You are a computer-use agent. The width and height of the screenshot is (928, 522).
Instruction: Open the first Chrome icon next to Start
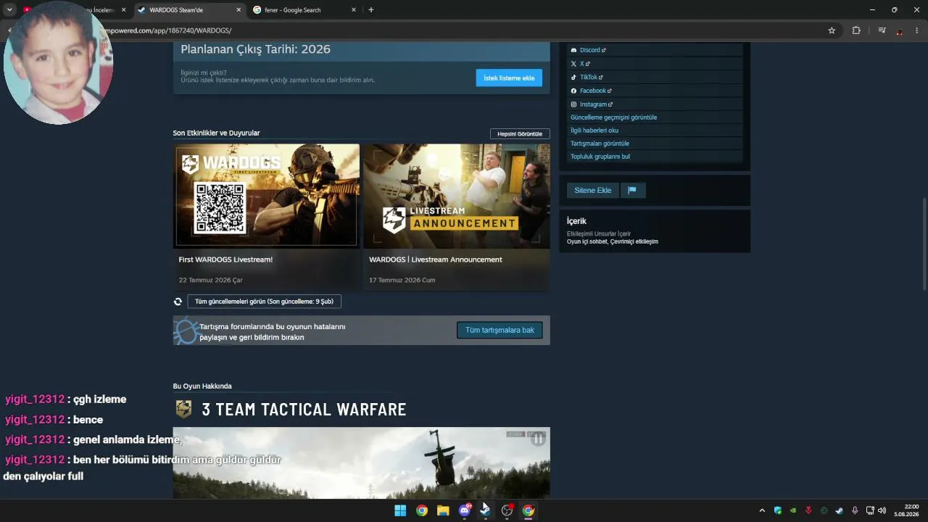click(x=422, y=510)
